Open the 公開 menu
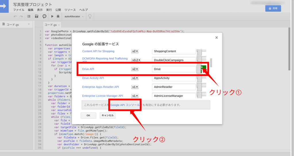This screenshot has width=294, height=156. pyautogui.click(x=58, y=10)
